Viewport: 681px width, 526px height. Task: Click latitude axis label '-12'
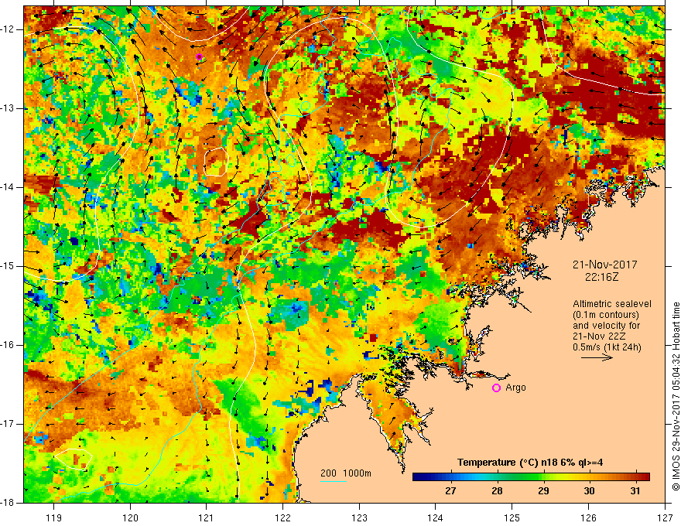tap(8, 29)
